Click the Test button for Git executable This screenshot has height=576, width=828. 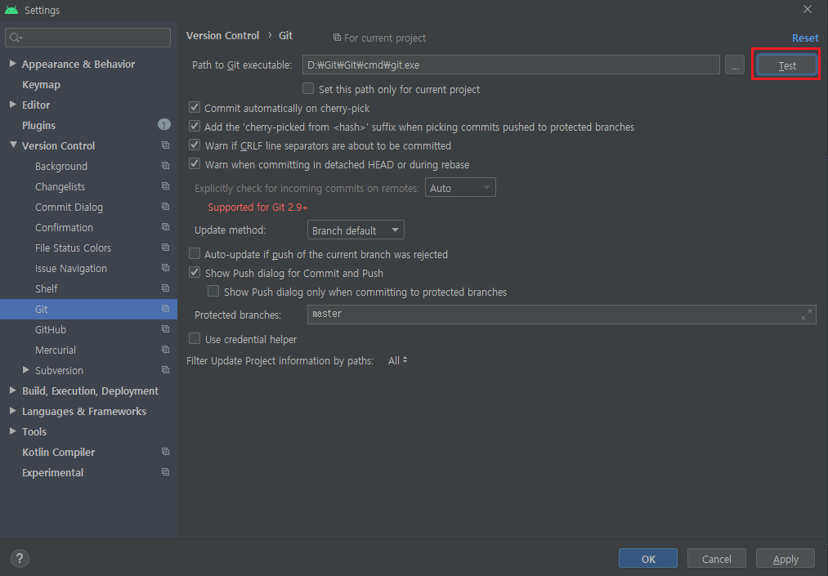click(787, 65)
